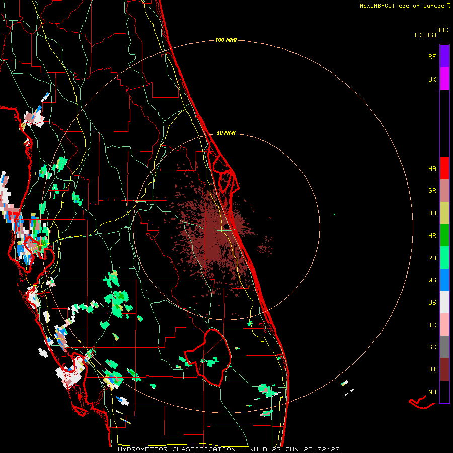Click the WS blue legend swatch
Screen dimensions: 453x453
444,280
